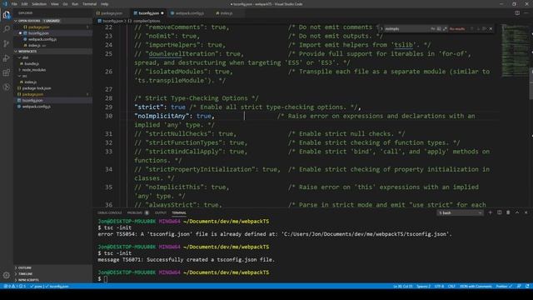Switch to the Debug Console panel tab

(x=110, y=213)
